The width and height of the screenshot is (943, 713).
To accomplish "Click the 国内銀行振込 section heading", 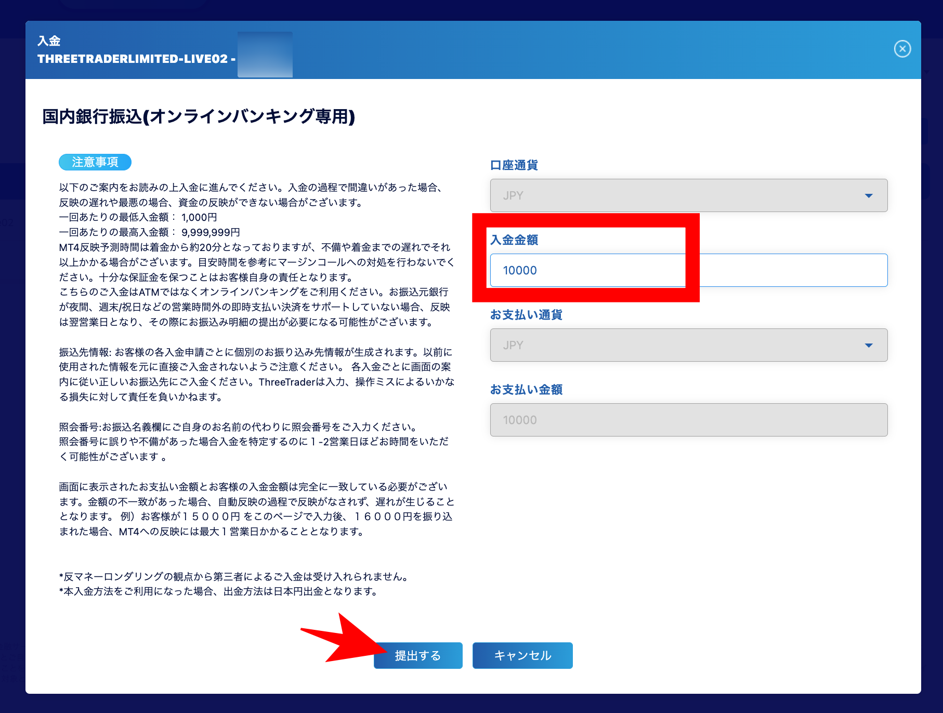I will [x=198, y=115].
